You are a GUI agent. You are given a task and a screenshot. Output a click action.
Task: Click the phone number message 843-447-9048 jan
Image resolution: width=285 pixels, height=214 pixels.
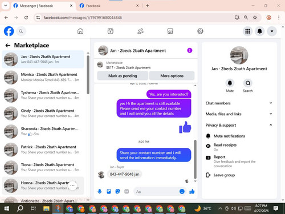(124, 174)
